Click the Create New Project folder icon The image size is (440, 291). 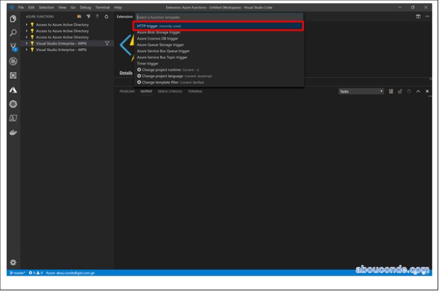click(79, 17)
